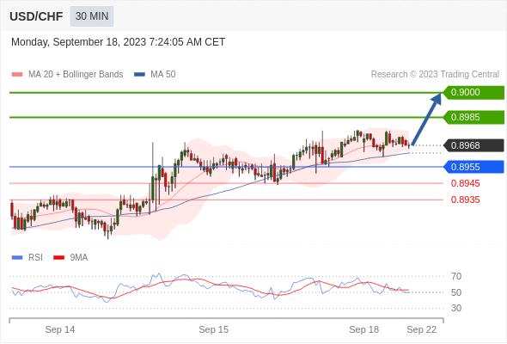Click the blue MA 50 legend swatch
Viewport: 507px width, 344px height.
coord(139,75)
